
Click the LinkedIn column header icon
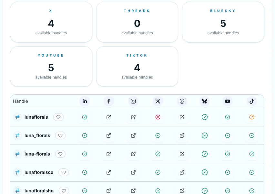(x=85, y=101)
